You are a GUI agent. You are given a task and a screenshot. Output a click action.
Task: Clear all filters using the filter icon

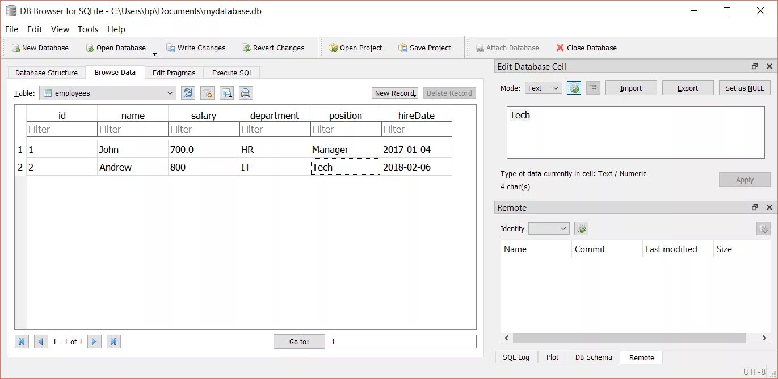[207, 93]
